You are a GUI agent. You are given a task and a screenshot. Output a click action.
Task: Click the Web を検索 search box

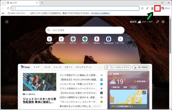click(85, 30)
